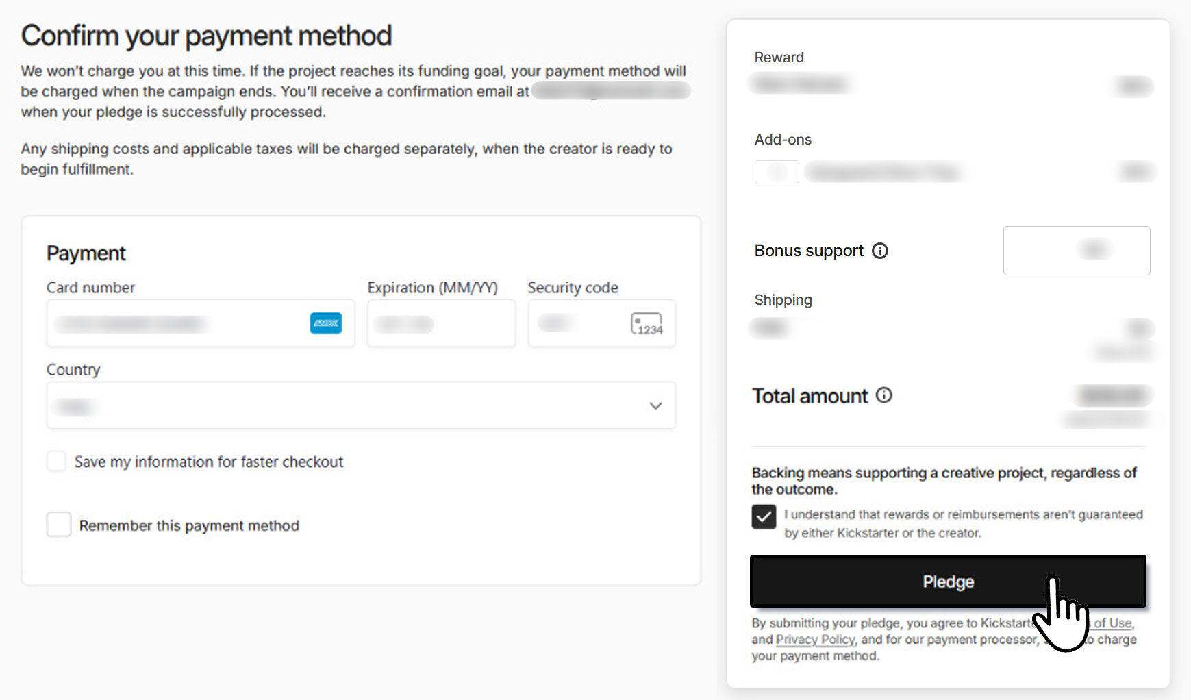Click the add-on item thumbnail image
Screen dimensions: 1191x700
(777, 172)
